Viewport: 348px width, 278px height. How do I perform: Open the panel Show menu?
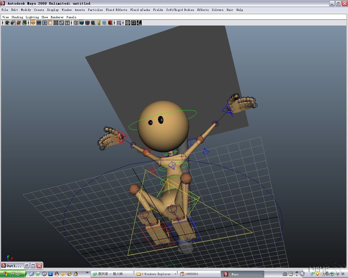pos(45,17)
